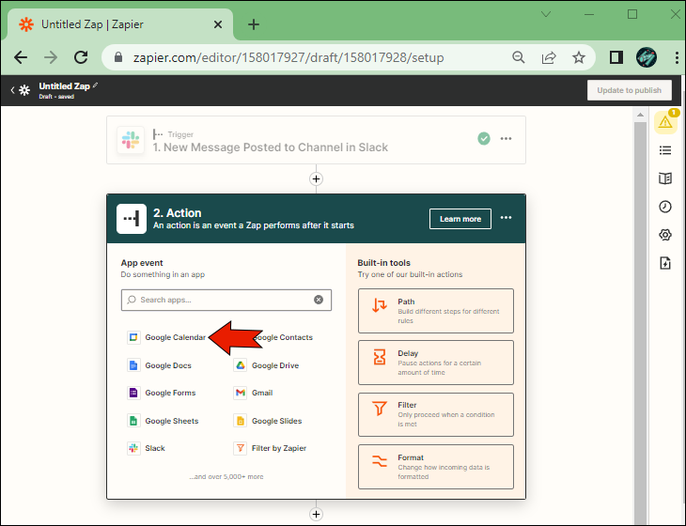Select the Path built-in tool
The width and height of the screenshot is (686, 526).
pyautogui.click(x=436, y=311)
